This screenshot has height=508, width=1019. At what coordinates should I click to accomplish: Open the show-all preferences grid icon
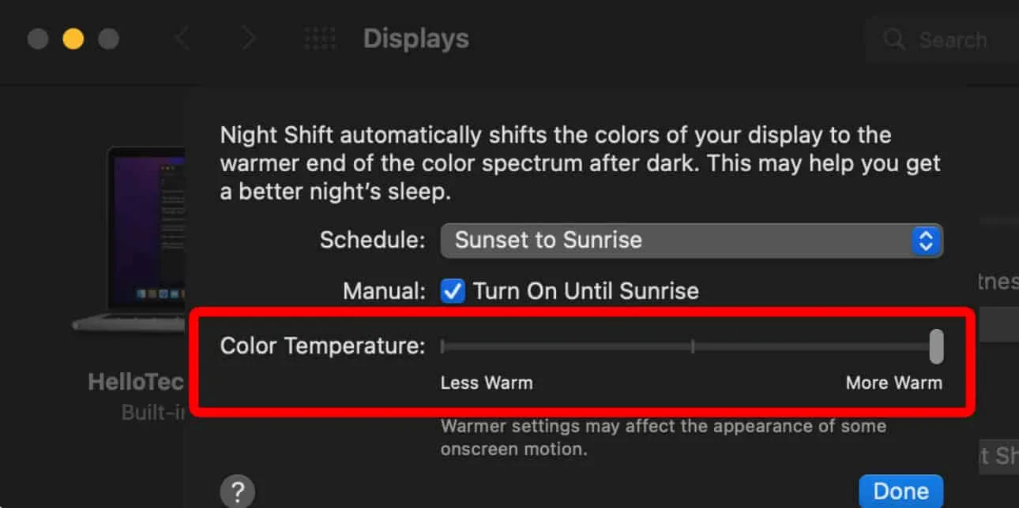[x=320, y=39]
